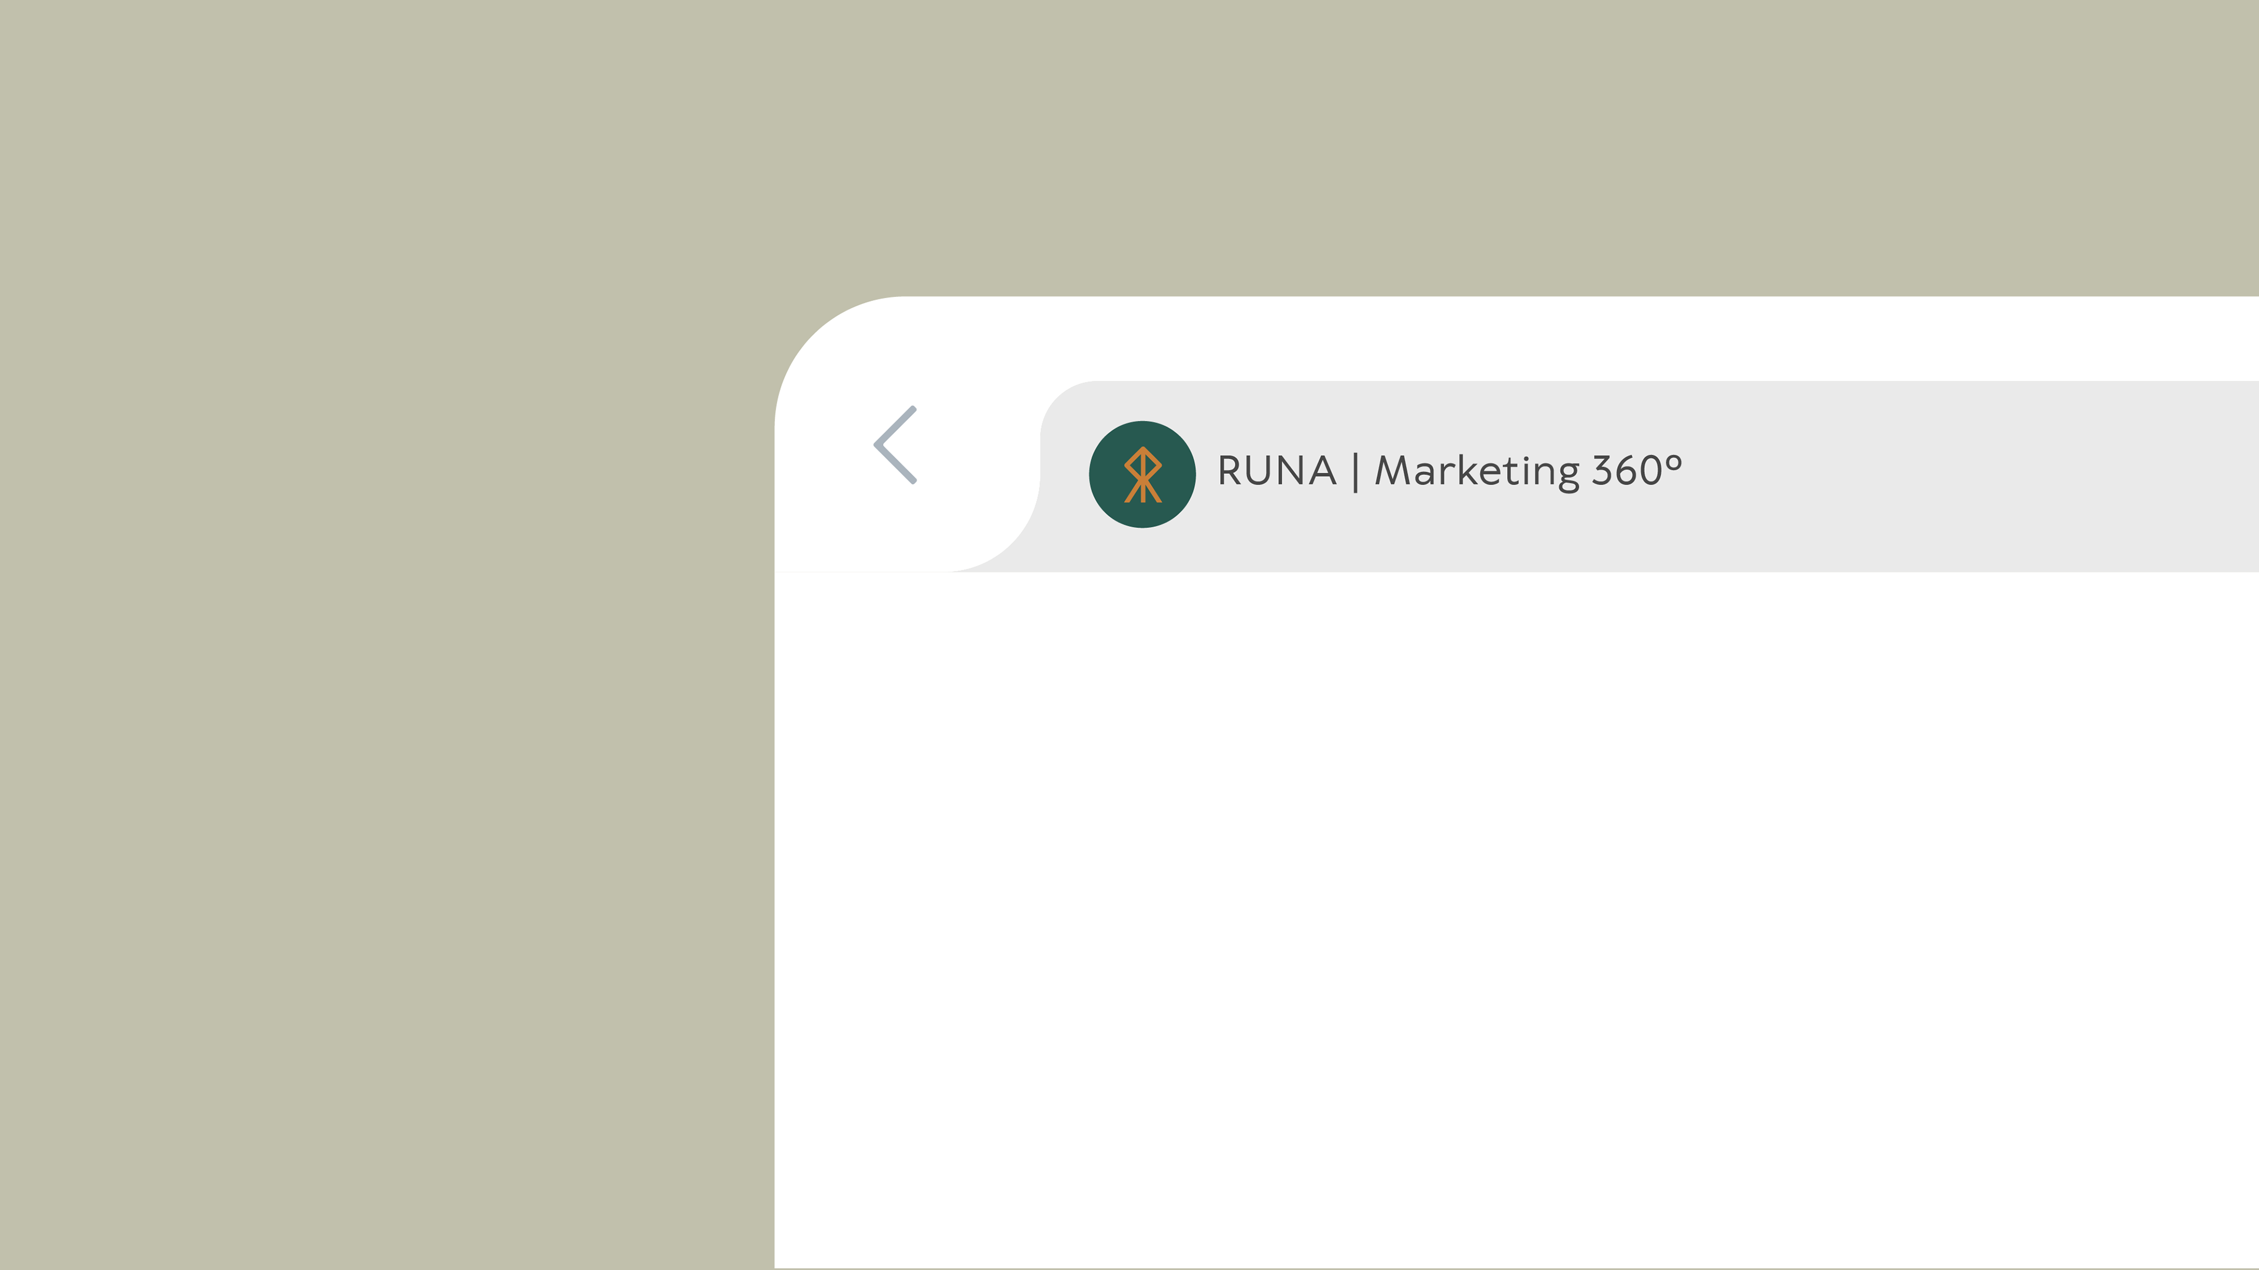Click the letter M of Marketing

(1392, 472)
